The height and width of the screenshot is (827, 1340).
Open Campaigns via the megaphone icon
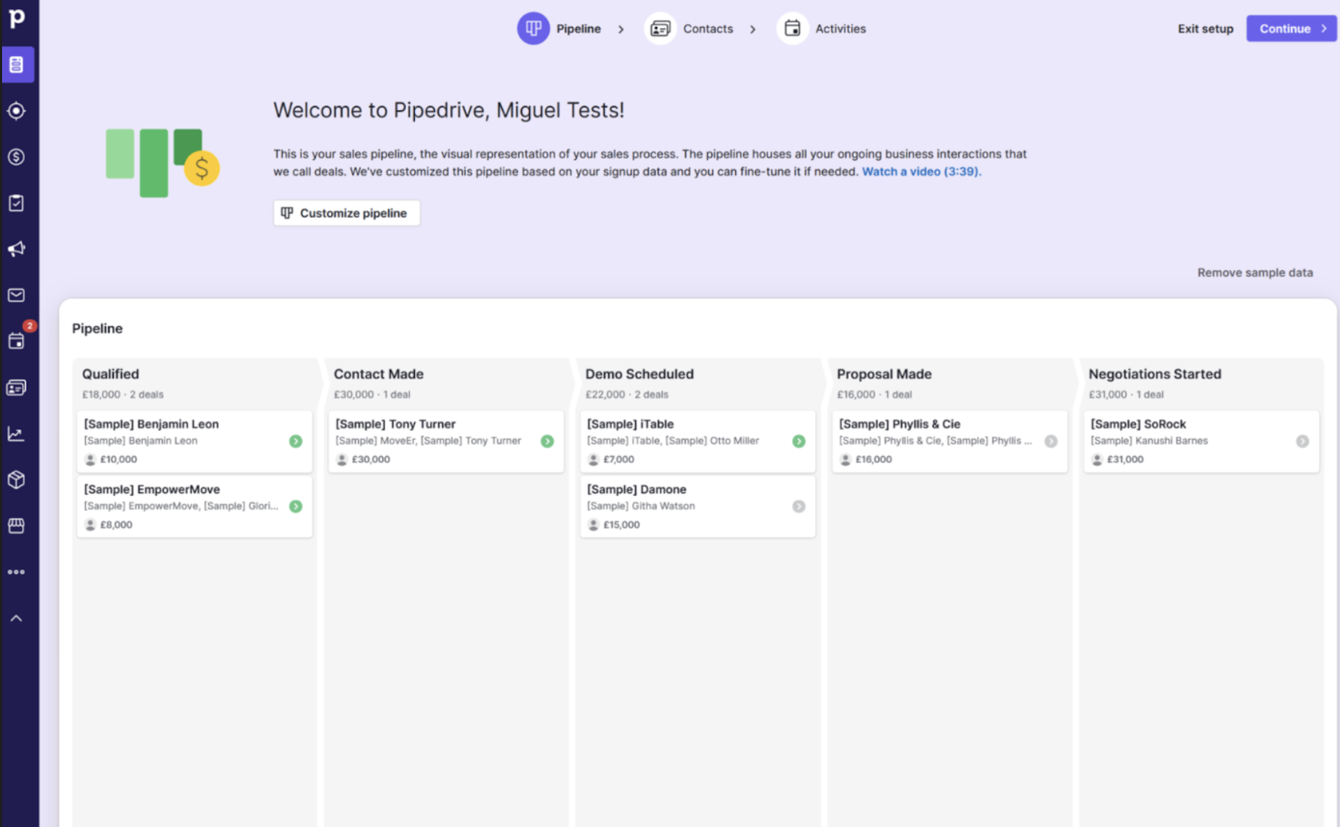pos(16,249)
